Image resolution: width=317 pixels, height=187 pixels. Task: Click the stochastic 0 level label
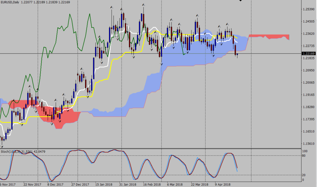pyautogui.click(x=303, y=180)
